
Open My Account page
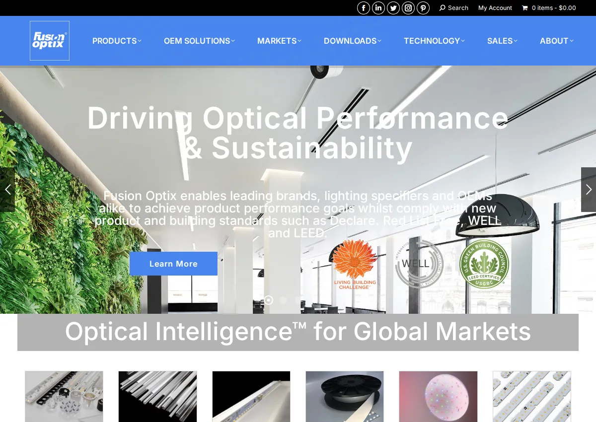pyautogui.click(x=495, y=8)
